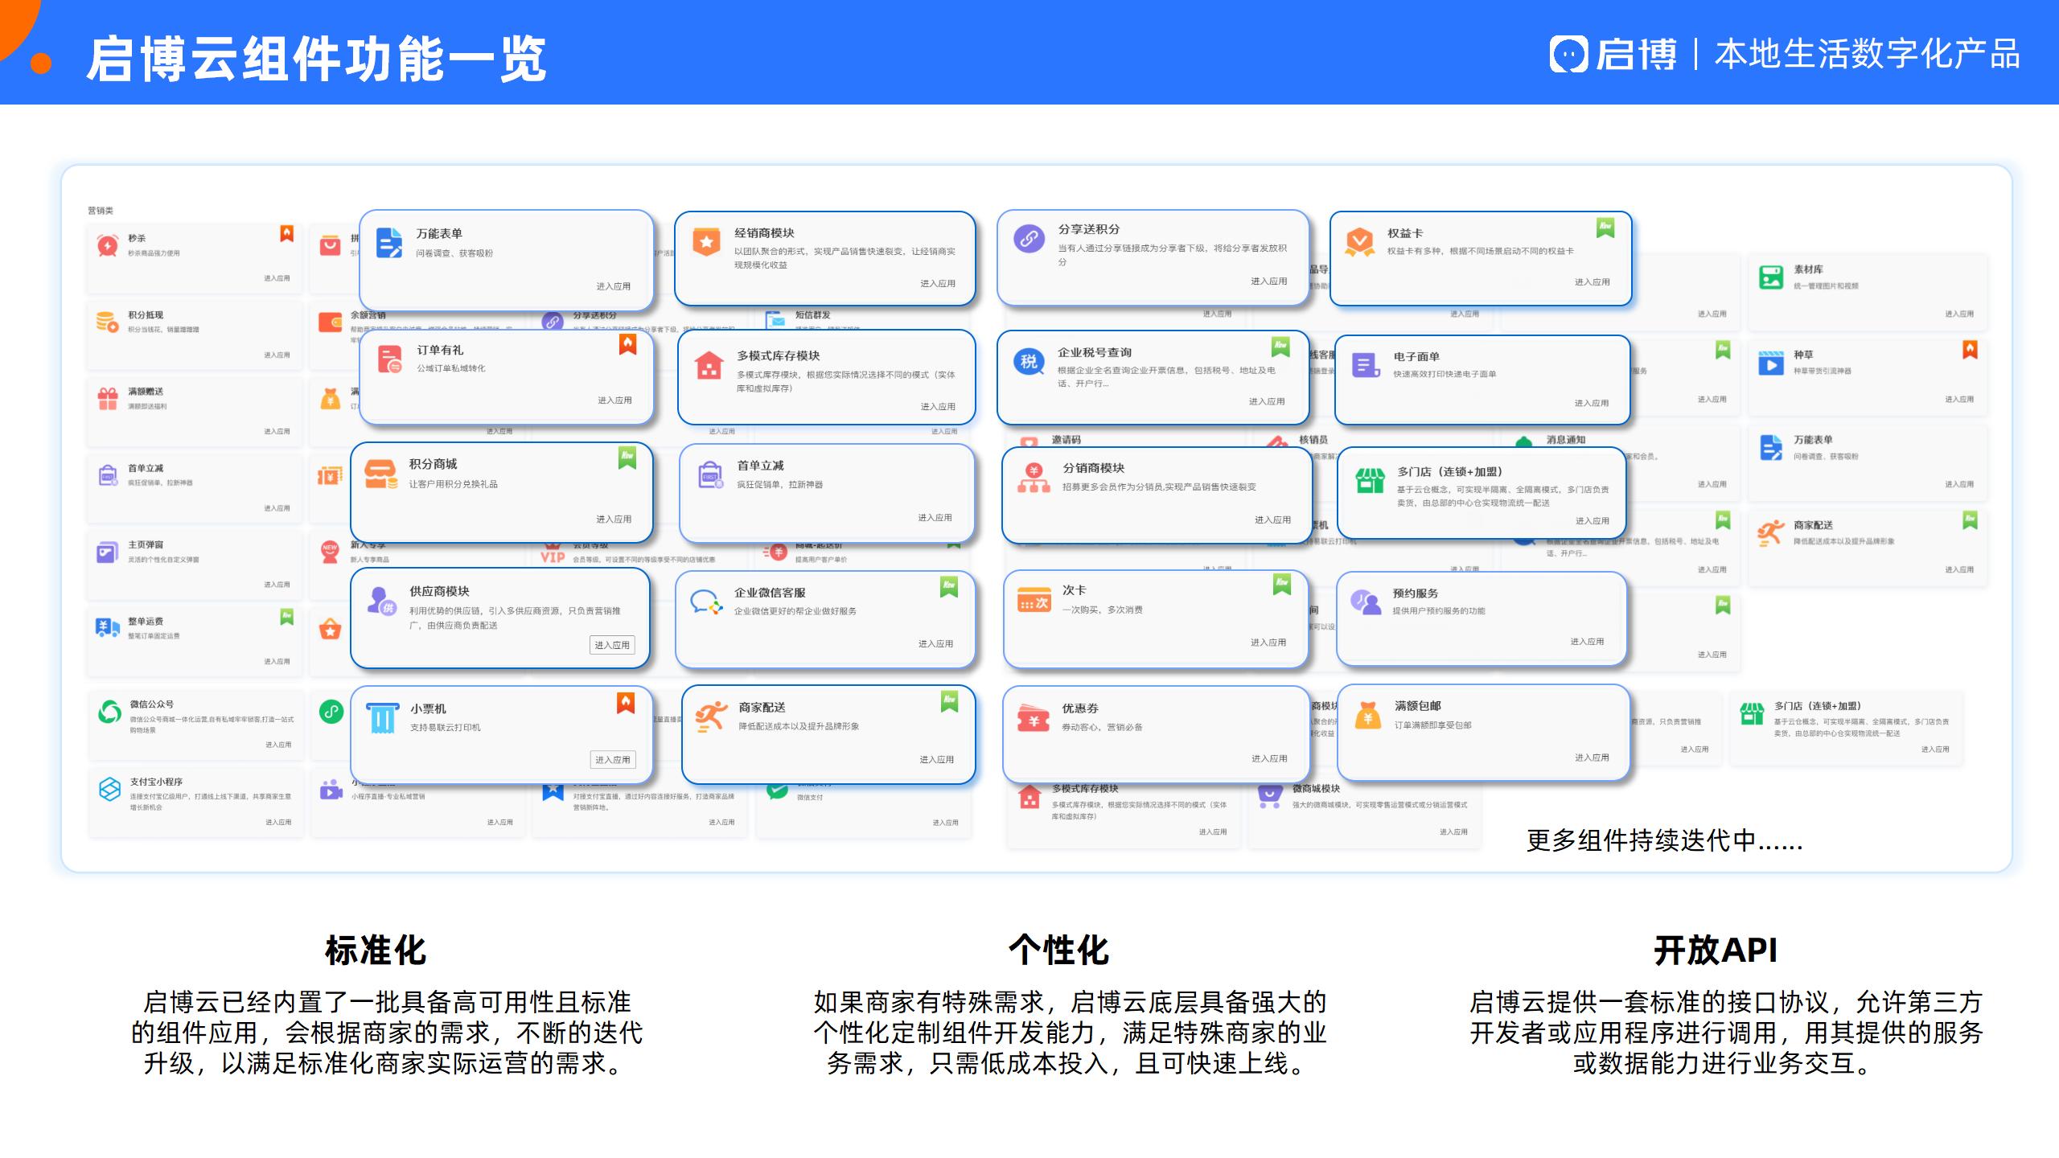Click the 积分商城 shop icon
The height and width of the screenshot is (1158, 2059).
[x=381, y=474]
